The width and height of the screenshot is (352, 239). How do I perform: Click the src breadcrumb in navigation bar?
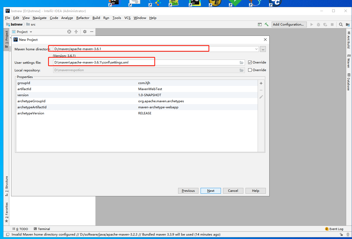[x=31, y=25]
